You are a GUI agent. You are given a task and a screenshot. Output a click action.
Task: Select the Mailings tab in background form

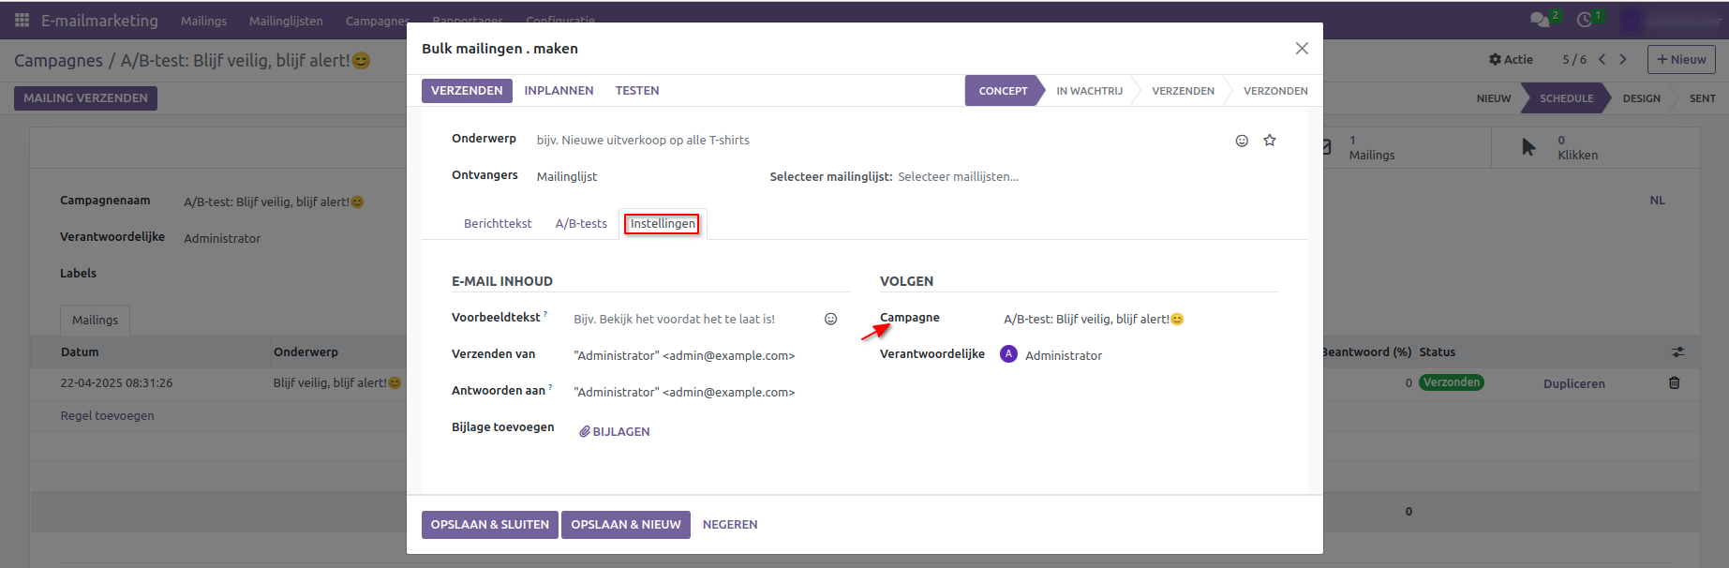[x=96, y=321]
